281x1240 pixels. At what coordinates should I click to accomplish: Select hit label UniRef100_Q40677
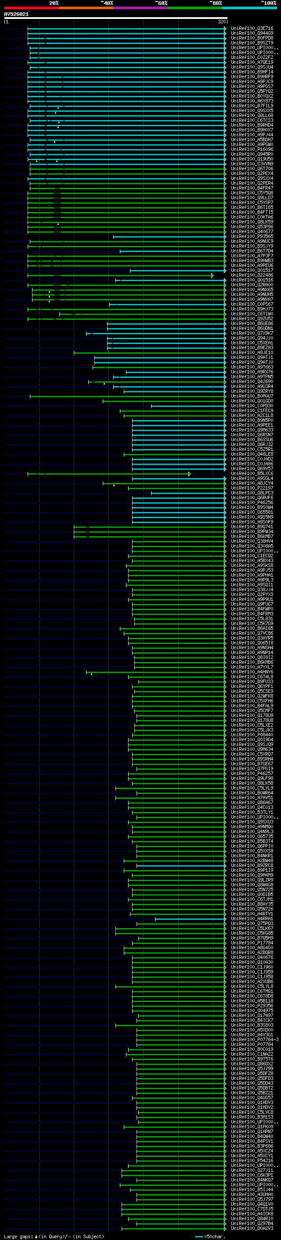[x=252, y=231]
